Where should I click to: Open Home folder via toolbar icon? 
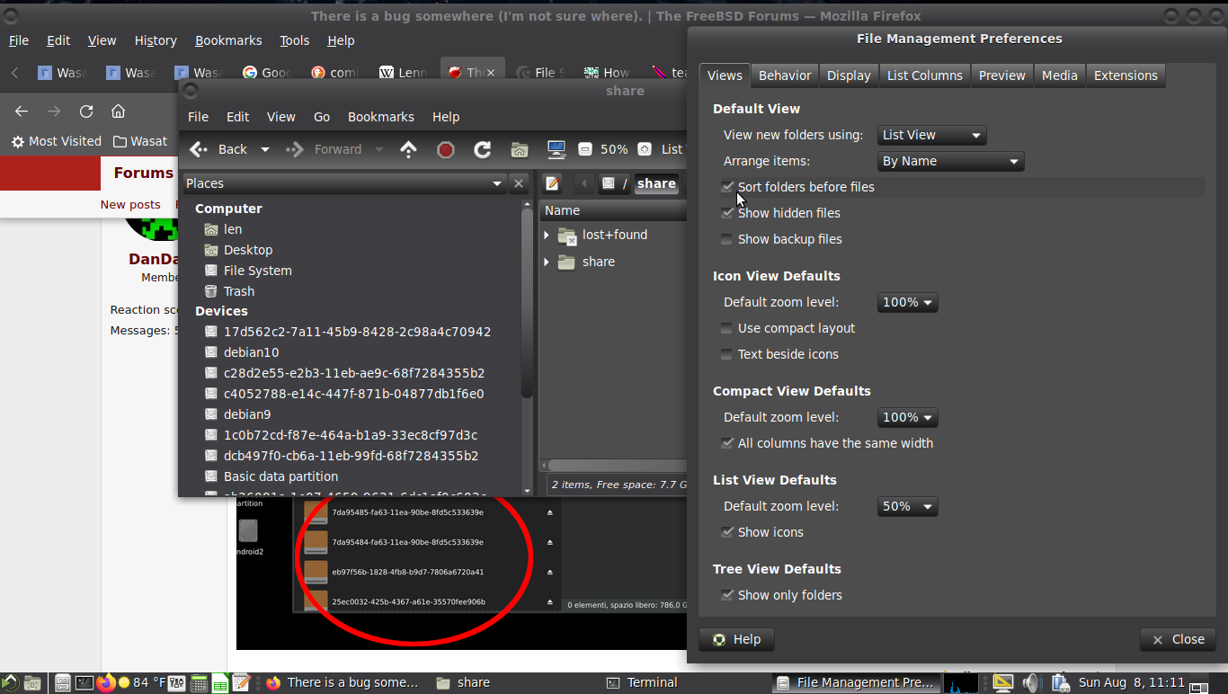click(x=519, y=150)
